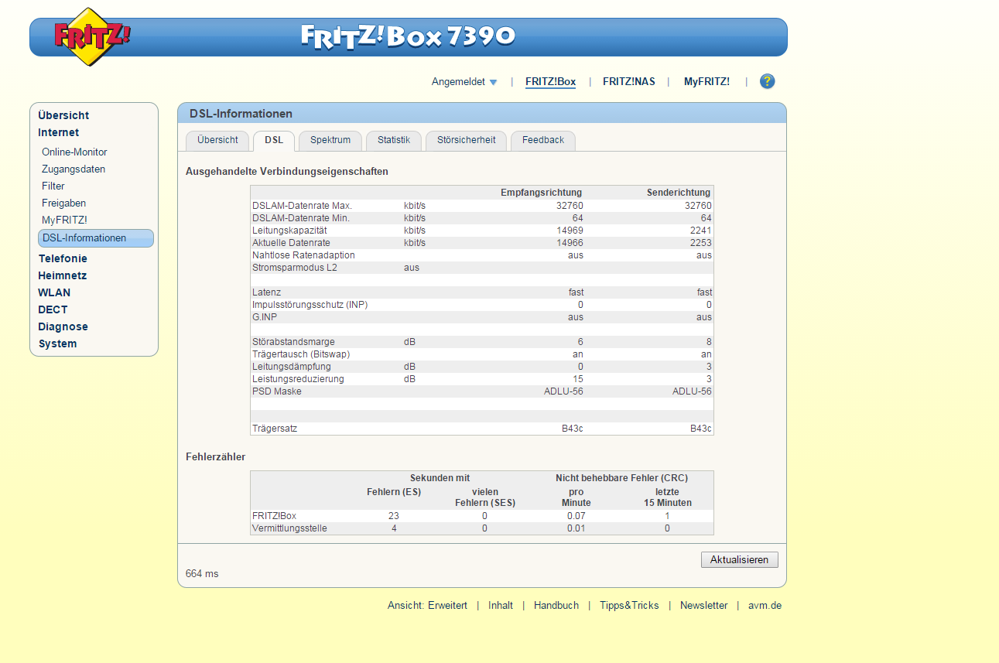Open the Newsletter footer link
The image size is (999, 663).
click(x=704, y=606)
